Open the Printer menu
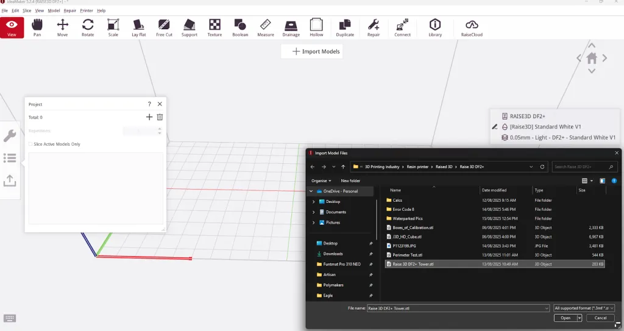This screenshot has height=331, width=624. 87,10
